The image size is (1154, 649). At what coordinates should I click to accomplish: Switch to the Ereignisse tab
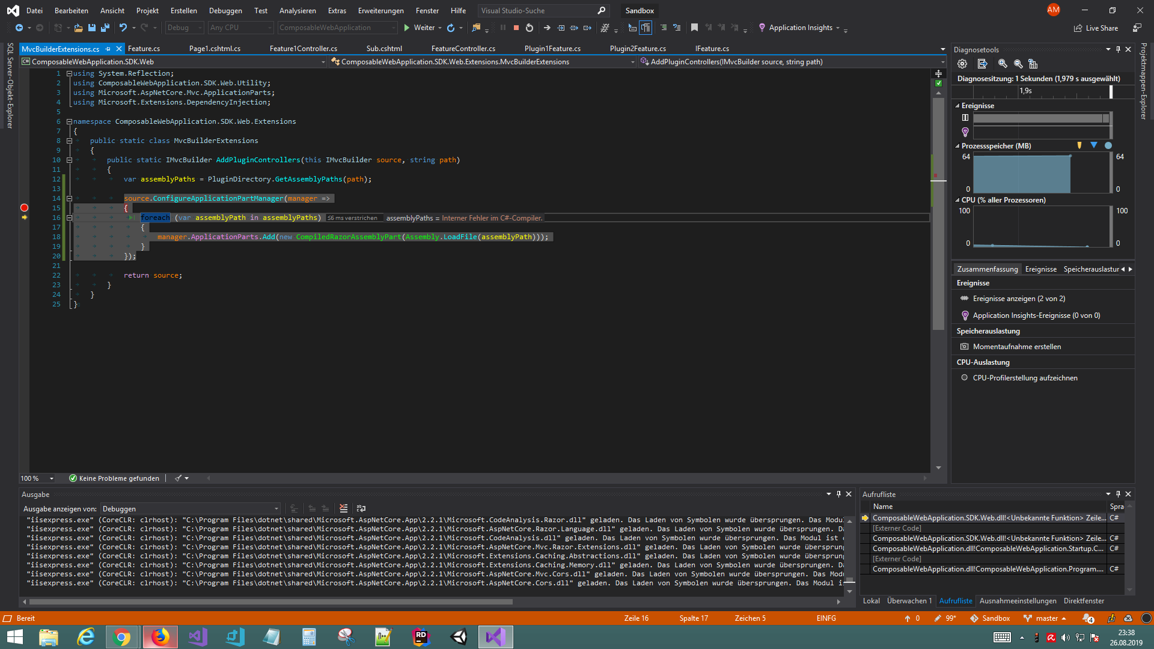(1041, 269)
